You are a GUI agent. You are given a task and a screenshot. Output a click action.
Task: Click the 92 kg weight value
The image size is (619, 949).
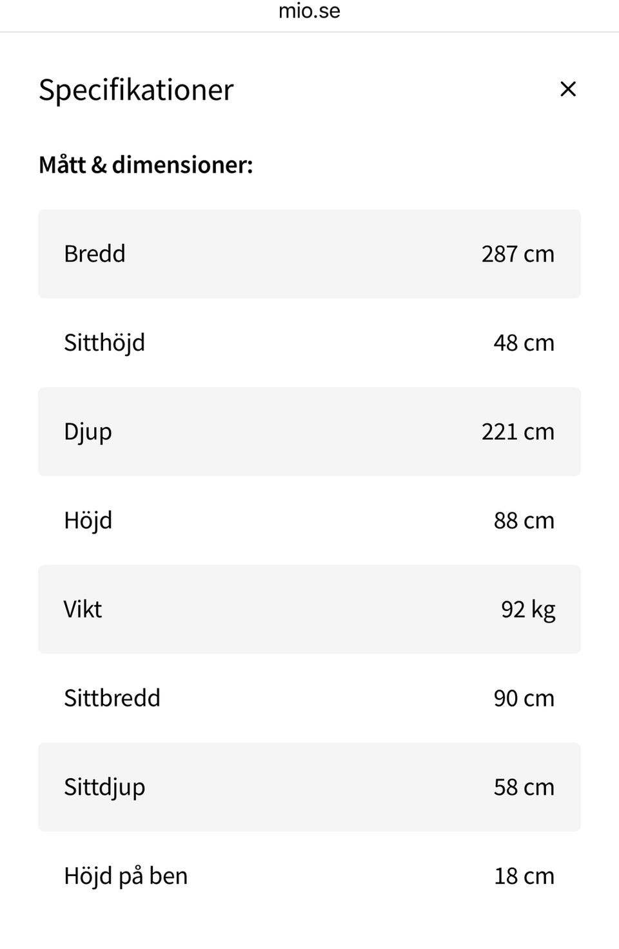[x=528, y=610]
